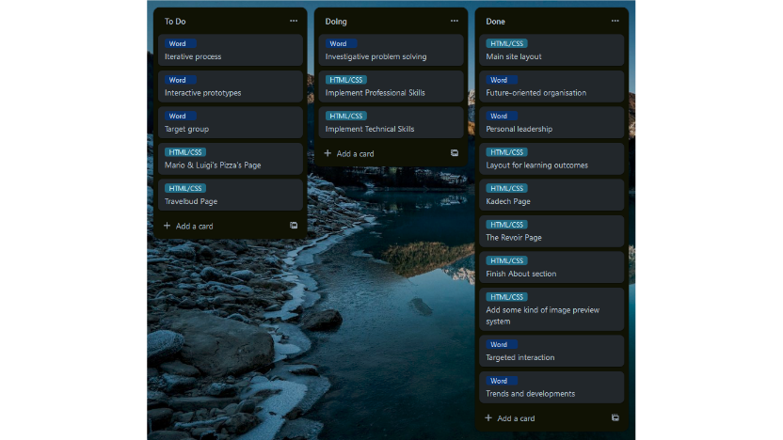
Task: Open the Layout for learning outcomes card
Action: point(551,159)
